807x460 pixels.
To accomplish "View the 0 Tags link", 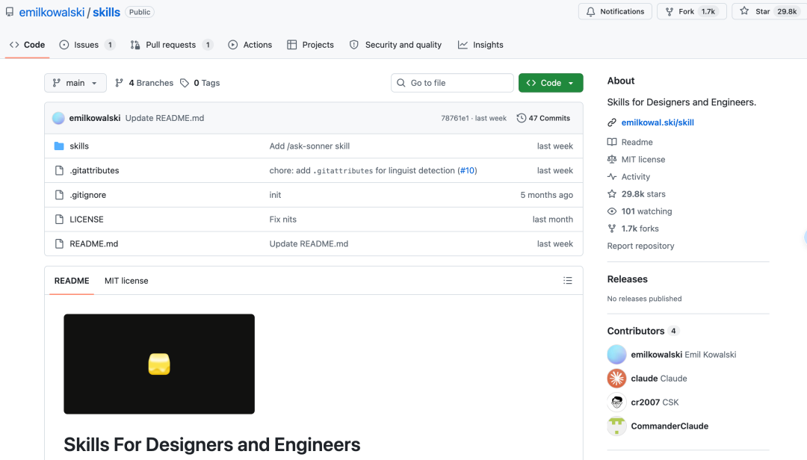I will pos(200,83).
